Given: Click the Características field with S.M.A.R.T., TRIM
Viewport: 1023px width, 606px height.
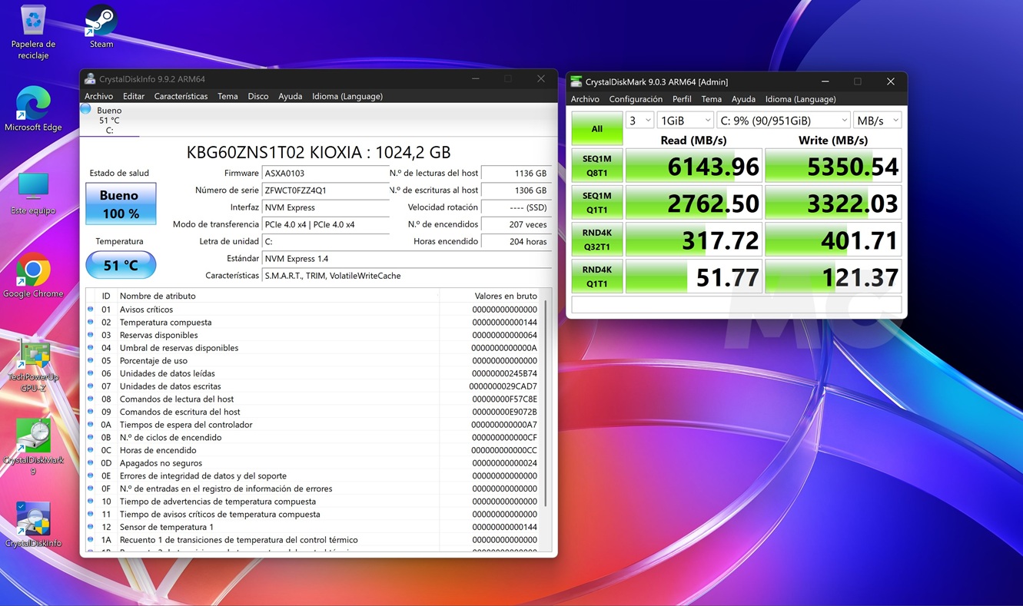Looking at the screenshot, I should (x=407, y=276).
